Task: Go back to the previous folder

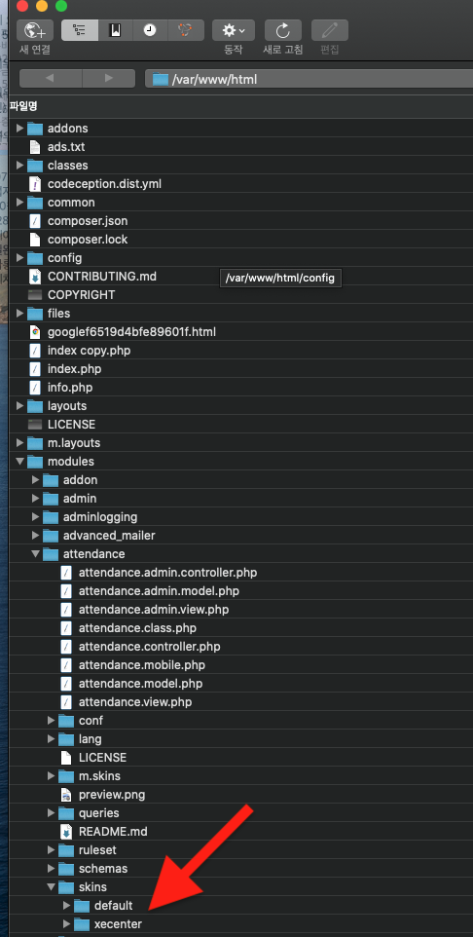Action: tap(51, 78)
